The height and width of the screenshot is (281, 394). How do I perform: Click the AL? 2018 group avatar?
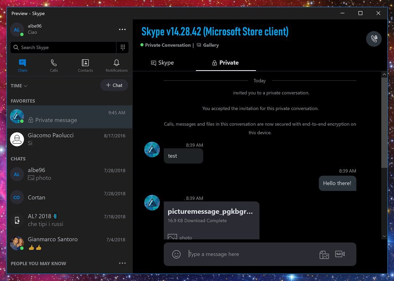pyautogui.click(x=17, y=220)
